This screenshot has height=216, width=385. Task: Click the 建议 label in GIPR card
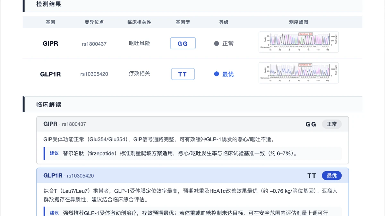point(54,153)
